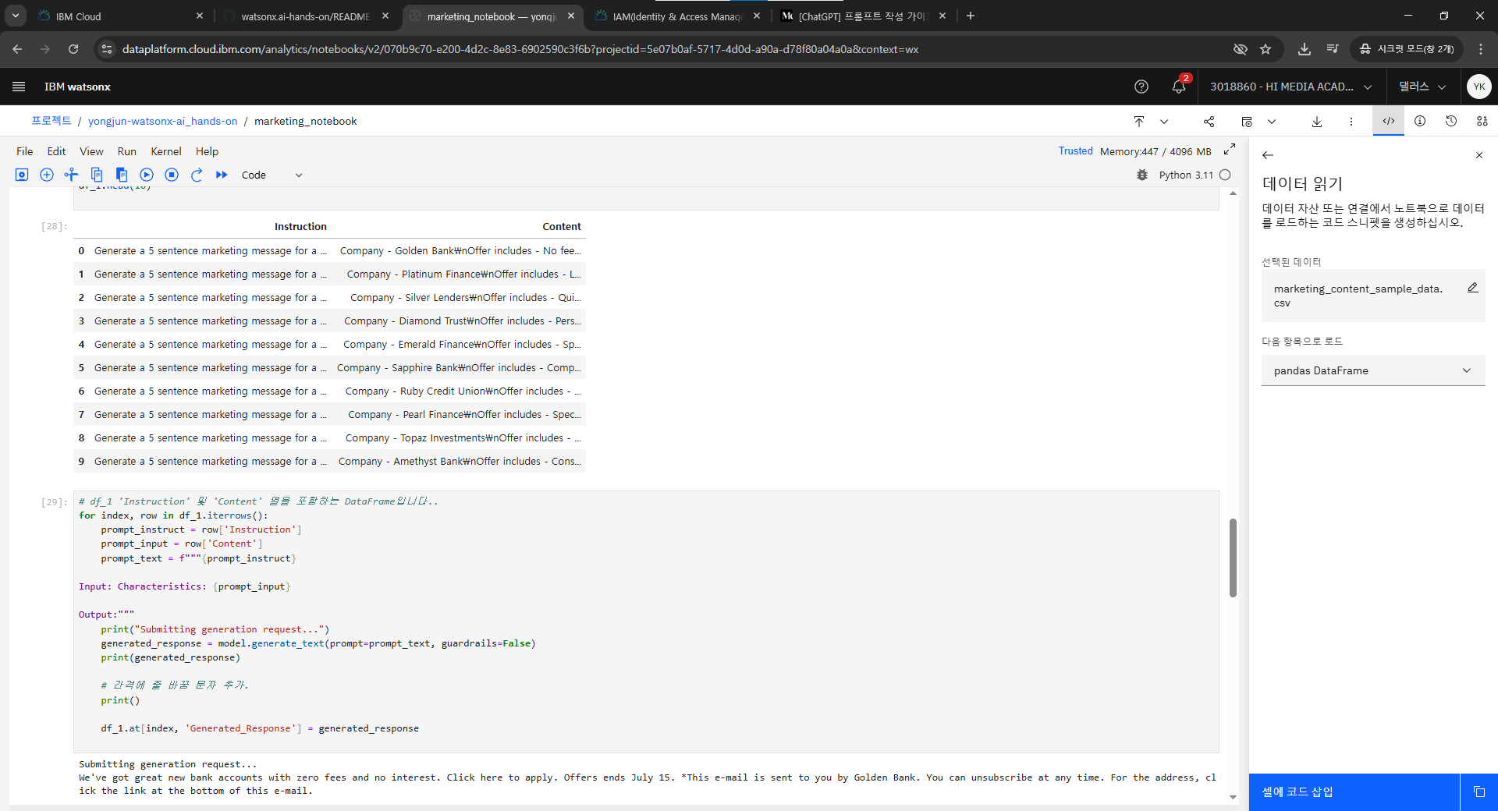Switch to the ChatGPT 프롬프트 tab
This screenshot has width=1498, height=811.
coord(861,16)
